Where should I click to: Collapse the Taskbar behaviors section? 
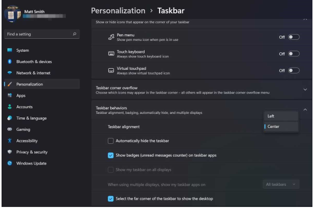pos(305,109)
